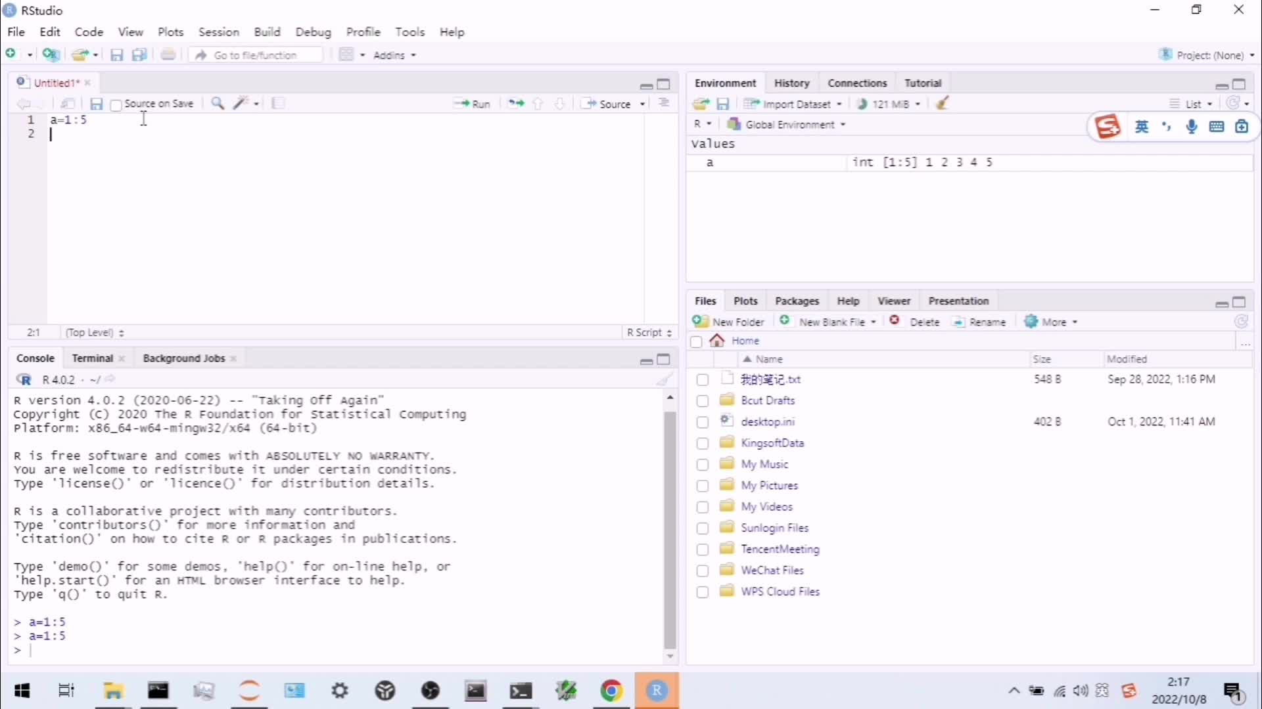1262x709 pixels.
Task: Run the current line with Run button
Action: coord(472,104)
